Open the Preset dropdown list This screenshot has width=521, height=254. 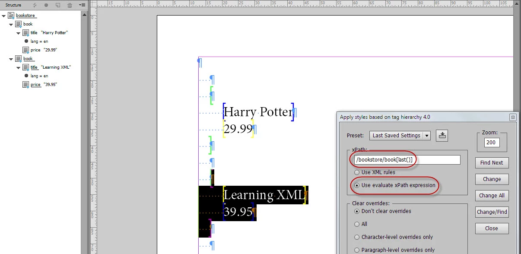coord(400,135)
